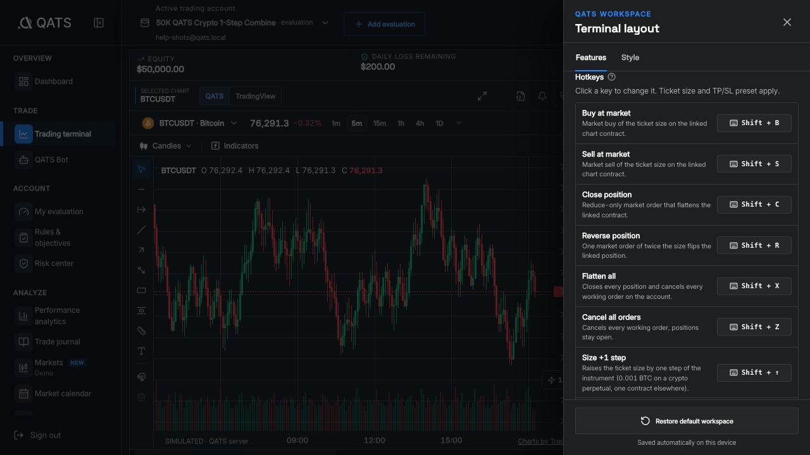Close the Terminal layout panel
The image size is (810, 455).
(x=787, y=22)
